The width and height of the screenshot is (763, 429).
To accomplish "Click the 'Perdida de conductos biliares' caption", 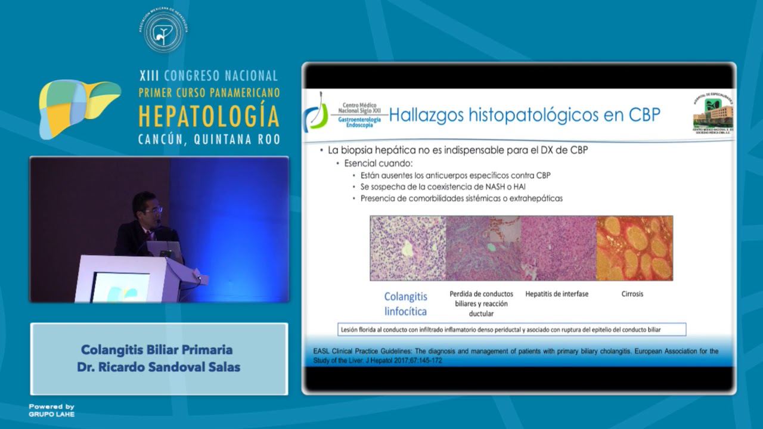I will click(x=480, y=304).
